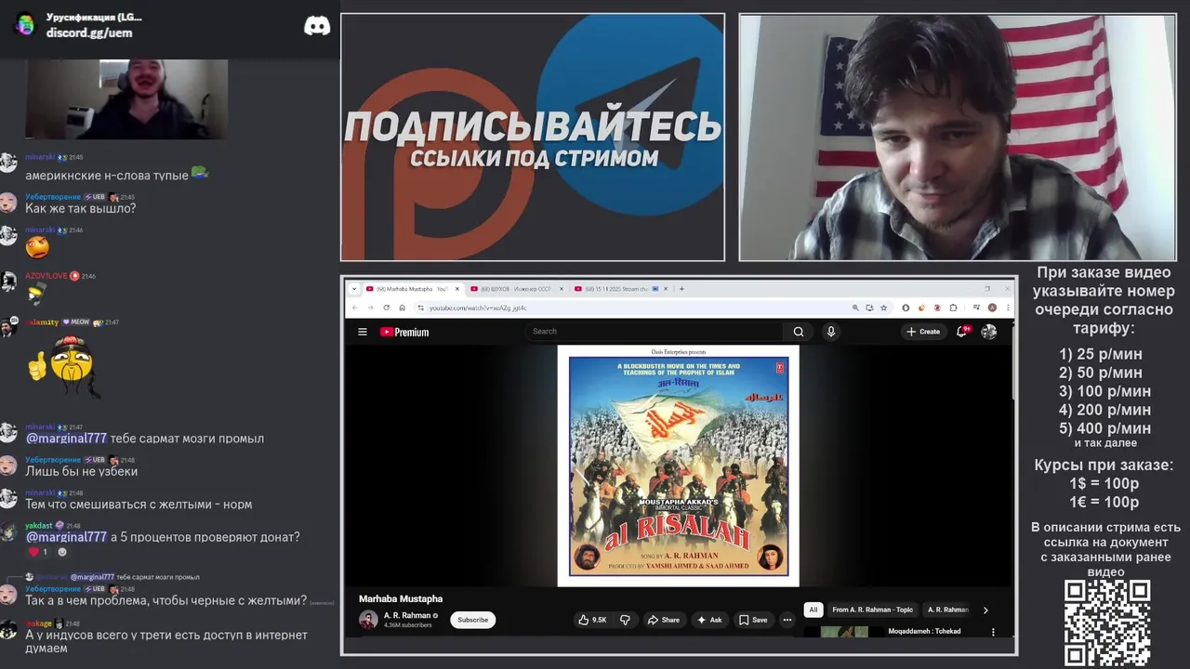Open A. R. Rahman channel avatar
The image size is (1190, 669).
(x=368, y=620)
